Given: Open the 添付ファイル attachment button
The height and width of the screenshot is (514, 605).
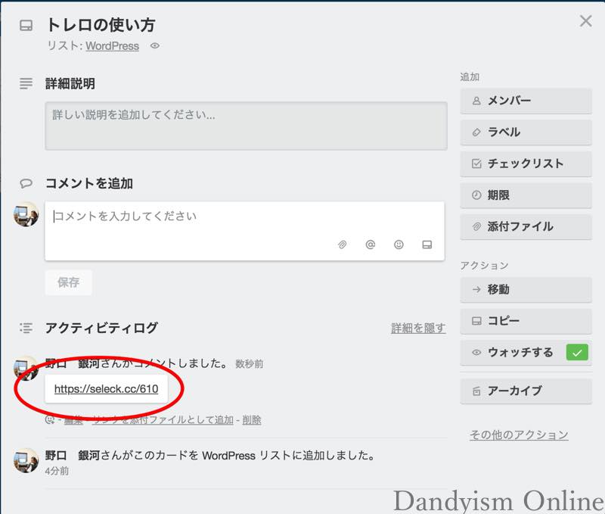Looking at the screenshot, I should 526,226.
